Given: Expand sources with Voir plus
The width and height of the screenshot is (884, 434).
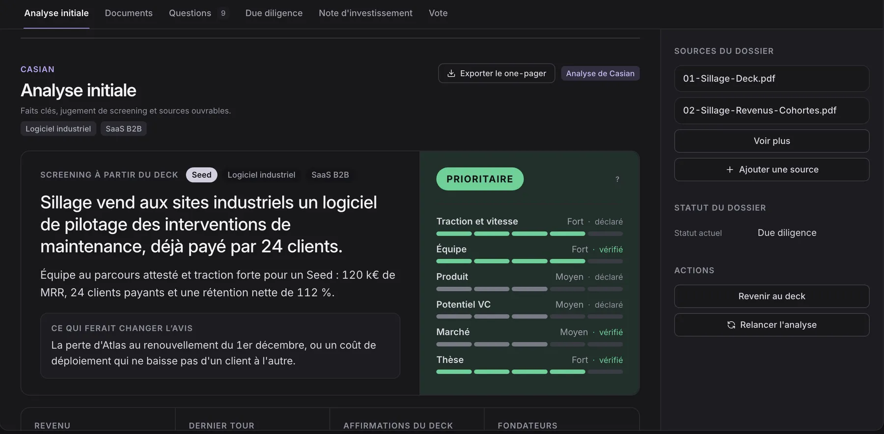Looking at the screenshot, I should tap(772, 141).
